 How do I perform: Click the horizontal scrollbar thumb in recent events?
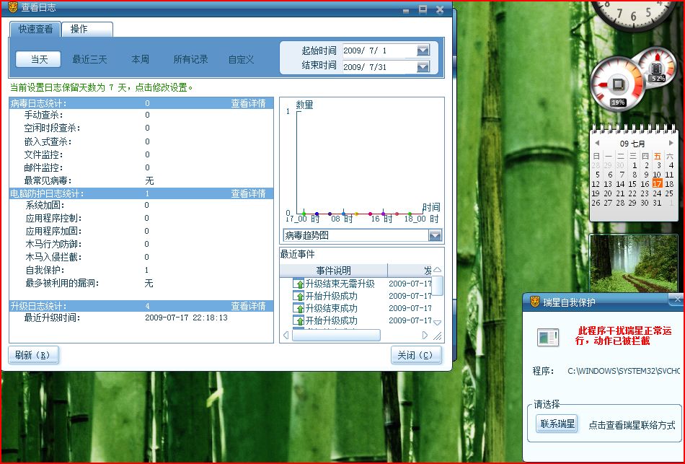pos(336,336)
